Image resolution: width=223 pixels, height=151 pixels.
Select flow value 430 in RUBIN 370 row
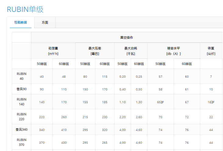pyautogui.click(x=64, y=143)
